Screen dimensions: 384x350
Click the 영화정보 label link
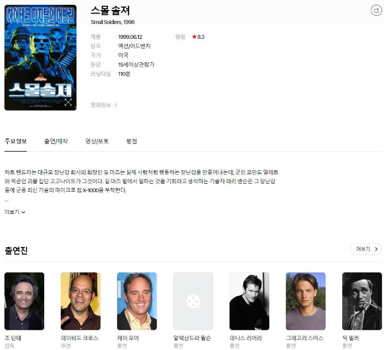coord(101,105)
